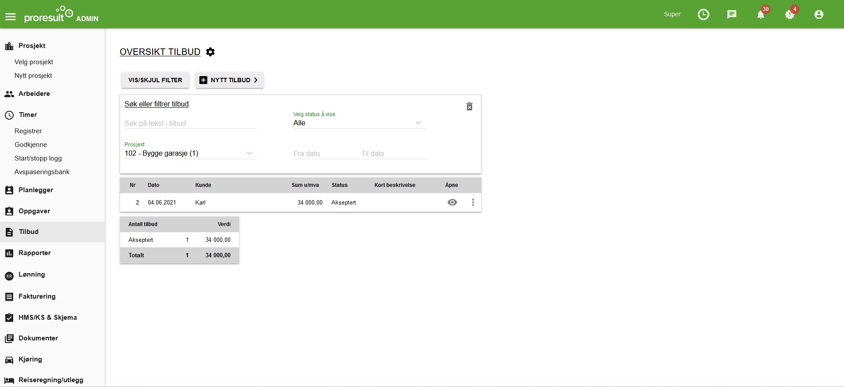Expand the Prosjekt dropdown Bygge garasje
The image size is (844, 387).
click(190, 153)
